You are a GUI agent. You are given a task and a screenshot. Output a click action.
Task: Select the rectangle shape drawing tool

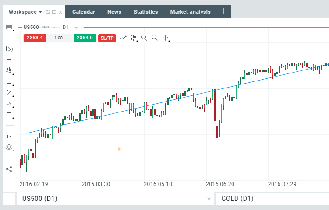coord(9,81)
